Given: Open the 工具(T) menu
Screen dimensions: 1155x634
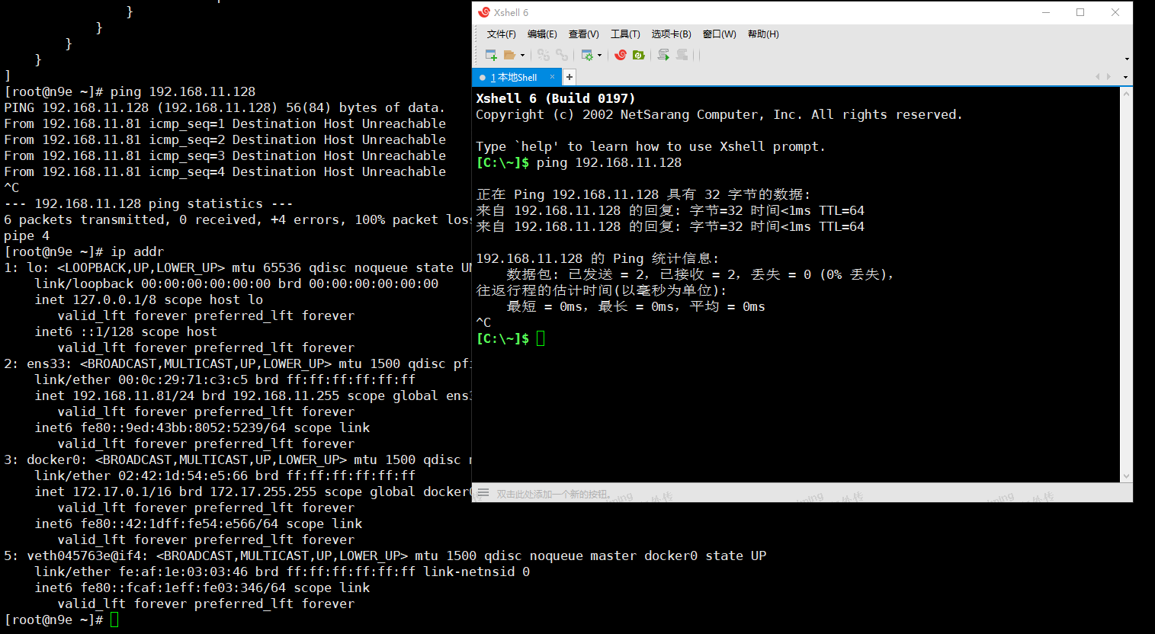Looking at the screenshot, I should 625,34.
